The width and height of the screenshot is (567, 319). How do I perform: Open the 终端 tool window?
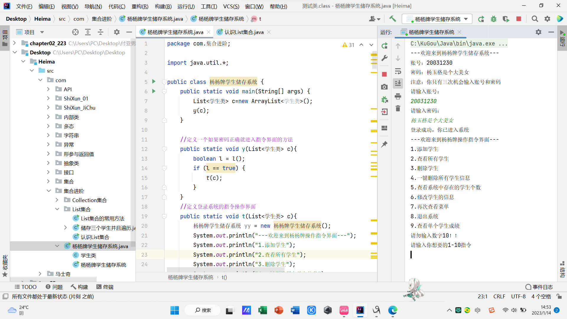[x=105, y=287]
